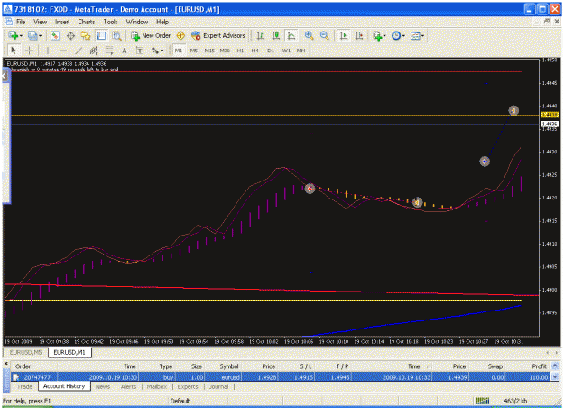This screenshot has width=564, height=408.
Task: Open the Templates dropdown
Action: [x=417, y=35]
